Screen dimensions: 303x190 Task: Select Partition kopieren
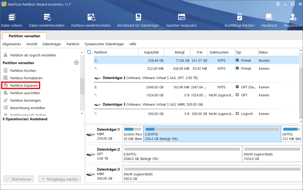tap(21, 85)
